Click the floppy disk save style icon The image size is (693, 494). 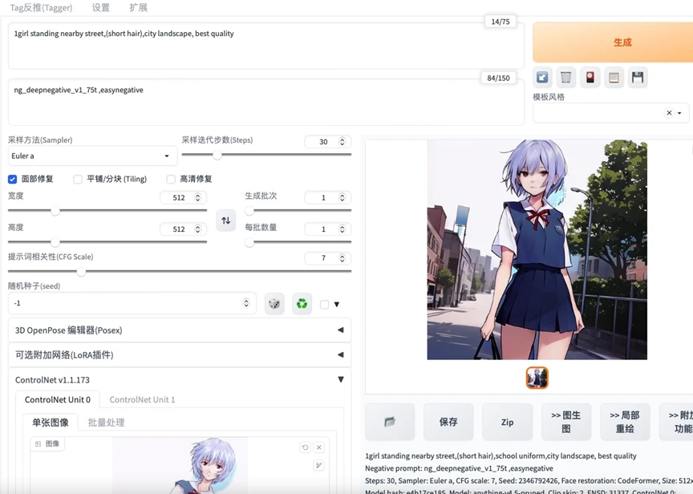638,78
